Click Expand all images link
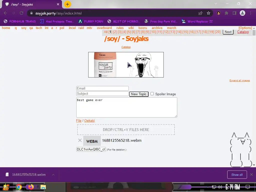 240,80
